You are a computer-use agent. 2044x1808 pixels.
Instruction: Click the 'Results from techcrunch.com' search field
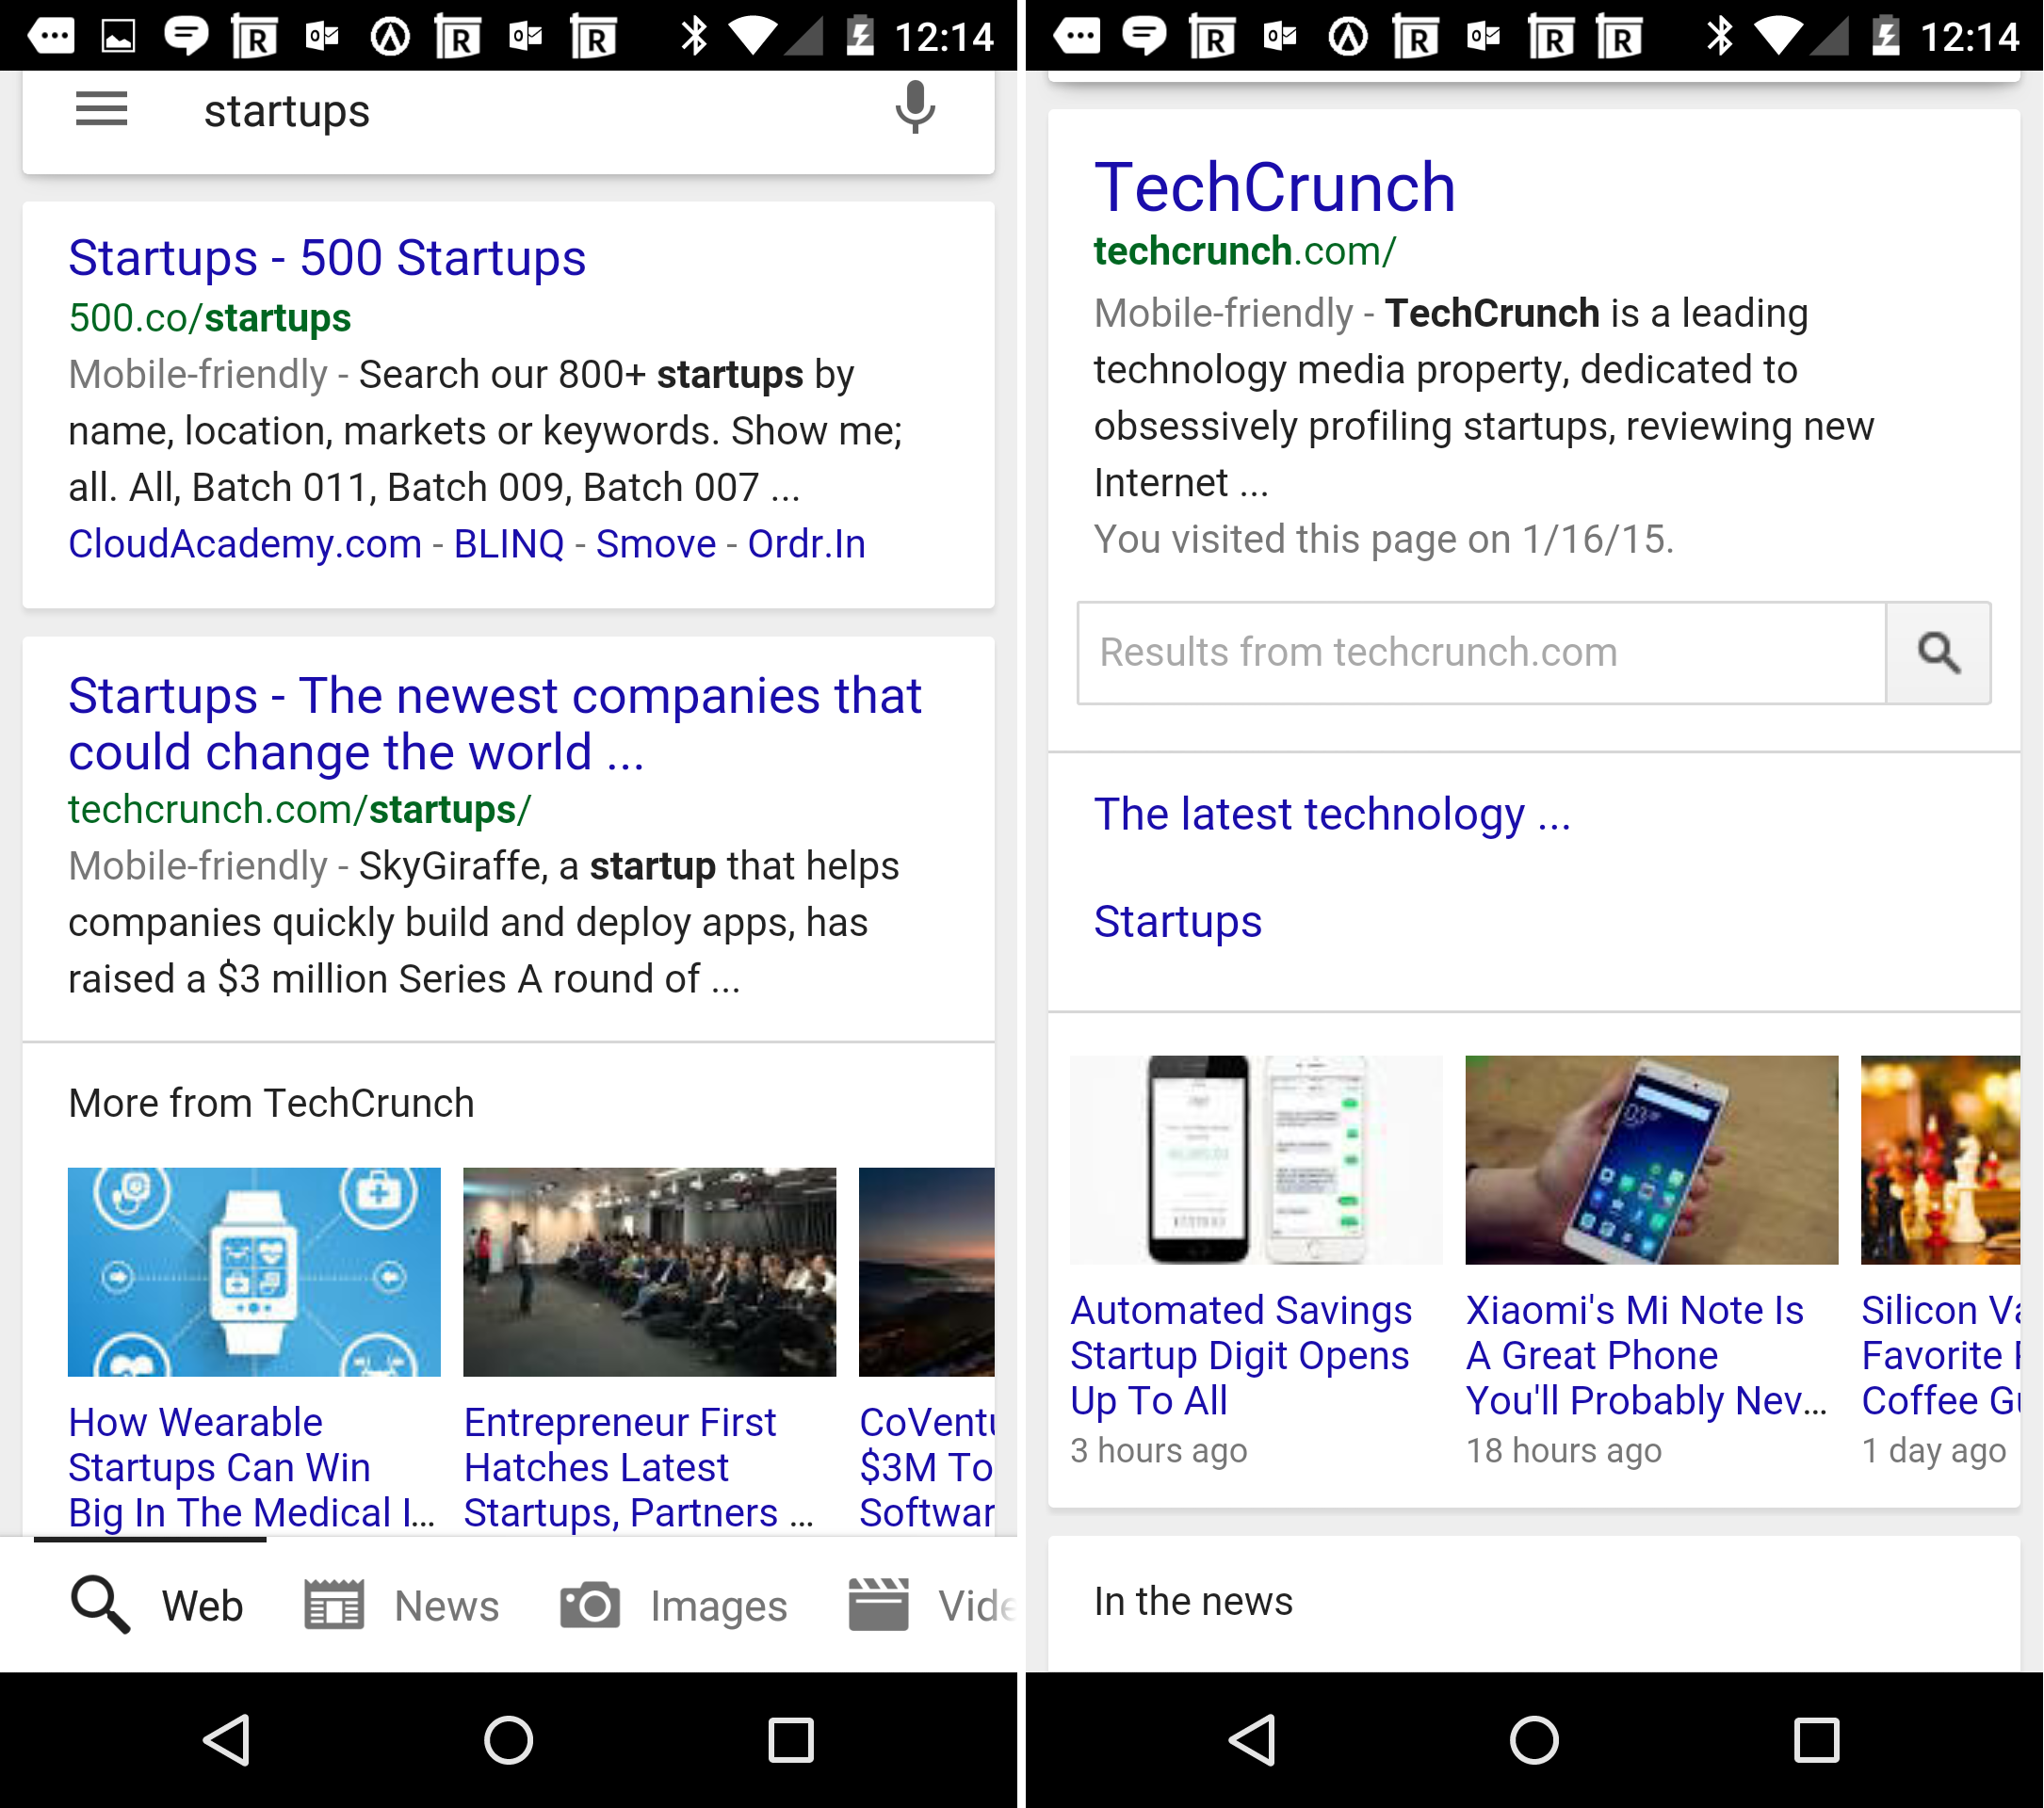[1481, 653]
